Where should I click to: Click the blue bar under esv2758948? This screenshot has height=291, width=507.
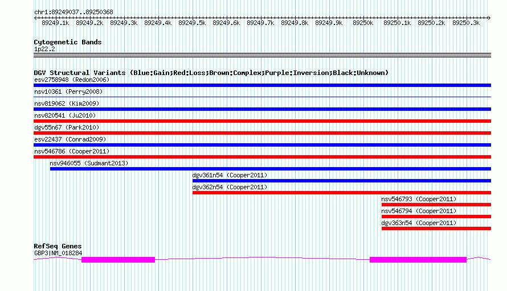tap(262, 85)
